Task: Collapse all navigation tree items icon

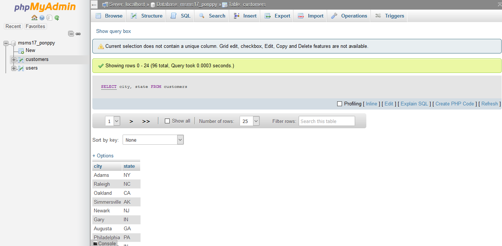Action: (x=71, y=34)
